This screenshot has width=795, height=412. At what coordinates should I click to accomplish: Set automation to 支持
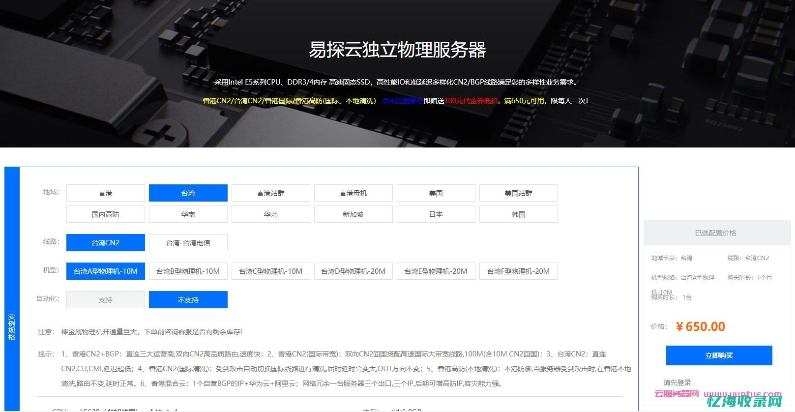coord(106,300)
